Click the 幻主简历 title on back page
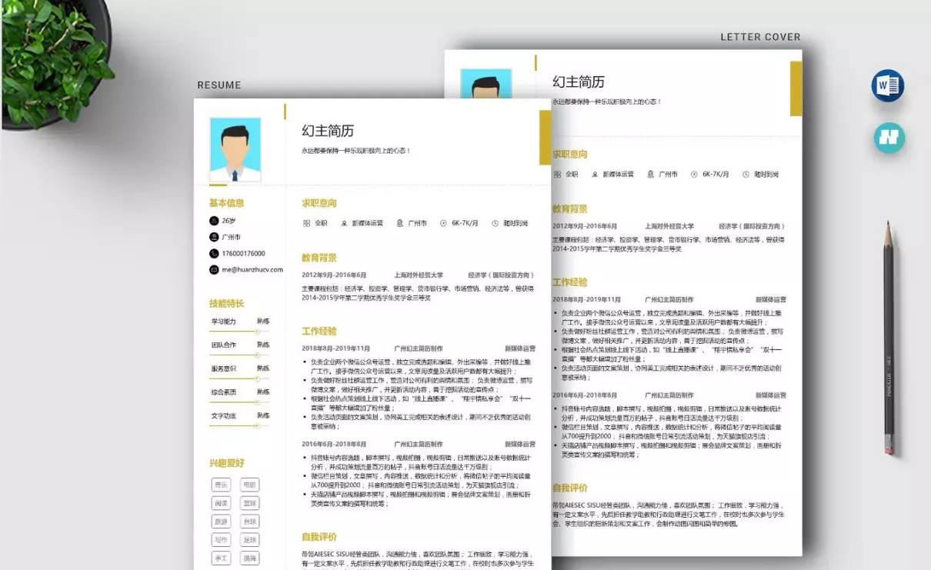 click(579, 82)
